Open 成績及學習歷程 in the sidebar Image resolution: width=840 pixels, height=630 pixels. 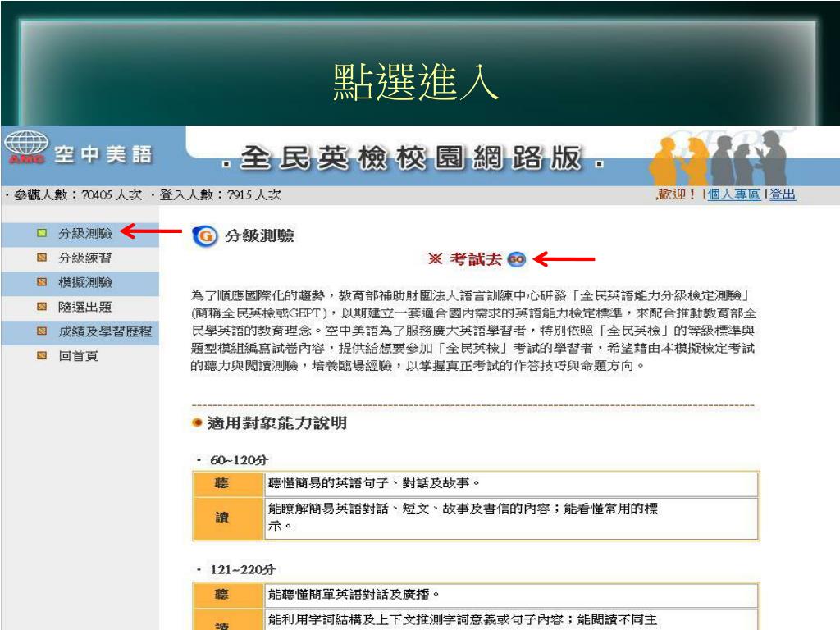[x=105, y=331]
